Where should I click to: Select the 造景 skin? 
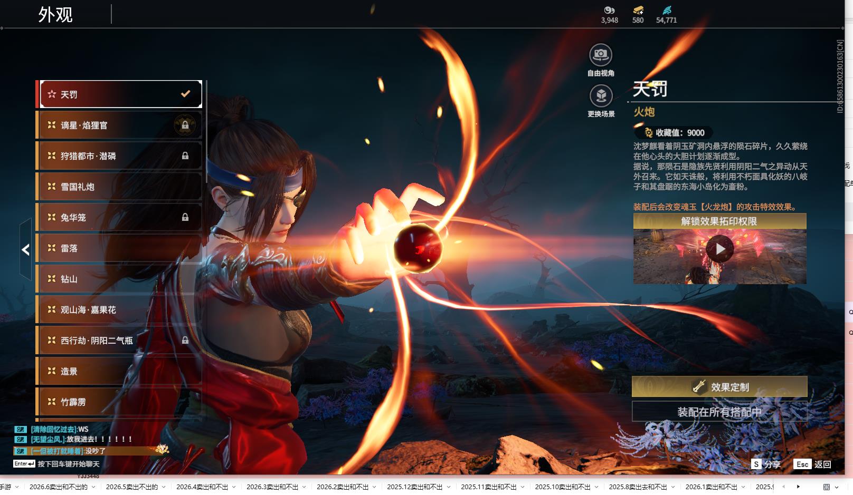pyautogui.click(x=119, y=371)
